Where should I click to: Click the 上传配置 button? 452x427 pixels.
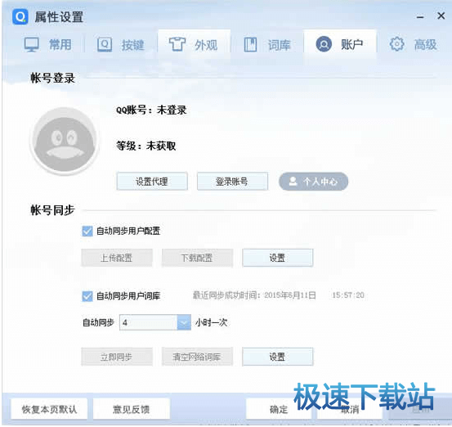click(117, 258)
